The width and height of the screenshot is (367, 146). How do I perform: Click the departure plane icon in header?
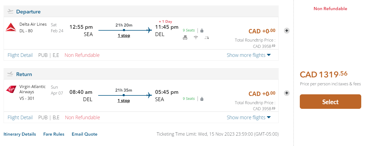click(x=10, y=11)
